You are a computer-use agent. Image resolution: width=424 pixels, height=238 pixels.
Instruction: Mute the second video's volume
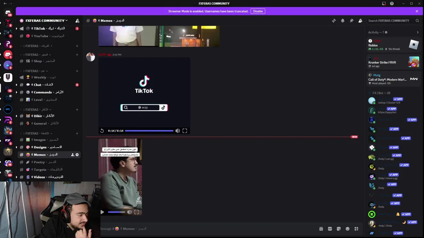tap(130, 212)
